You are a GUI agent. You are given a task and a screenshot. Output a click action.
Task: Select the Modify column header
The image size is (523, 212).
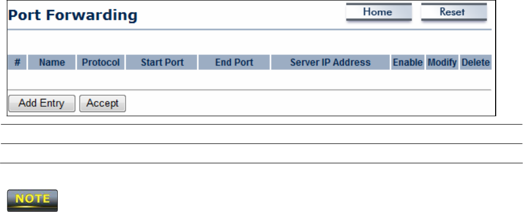click(x=442, y=62)
